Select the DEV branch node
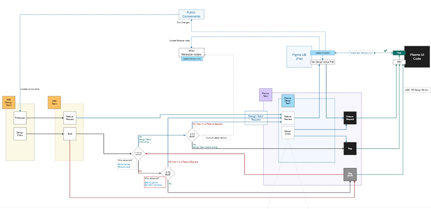This screenshot has height=209, width=431. [398, 62]
